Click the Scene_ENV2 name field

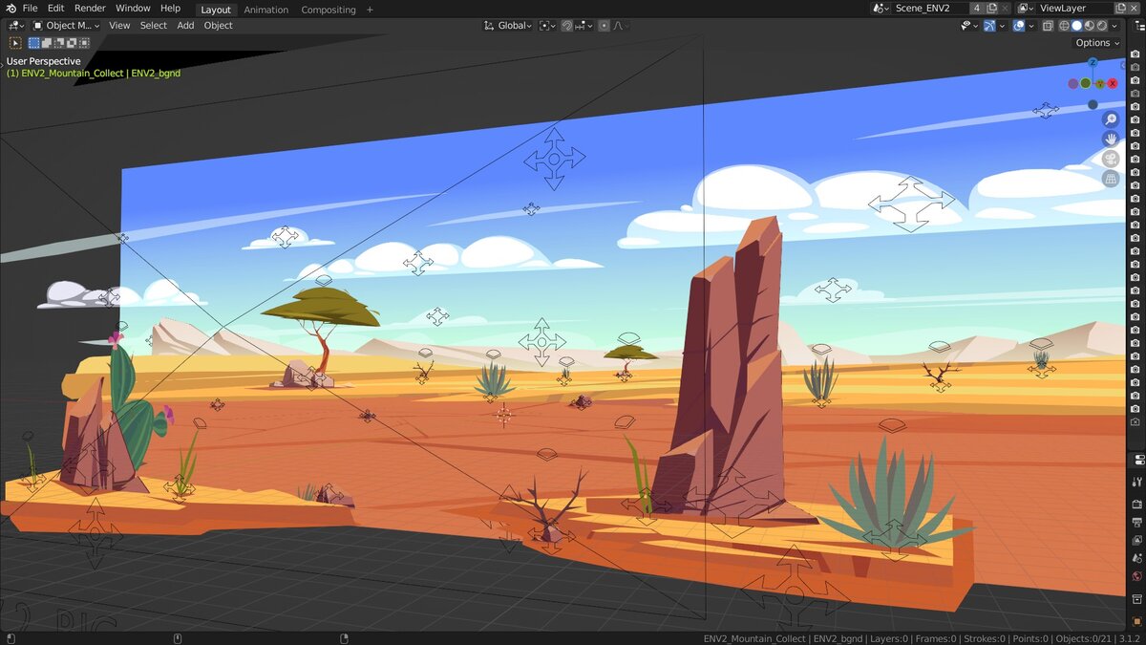(x=930, y=9)
